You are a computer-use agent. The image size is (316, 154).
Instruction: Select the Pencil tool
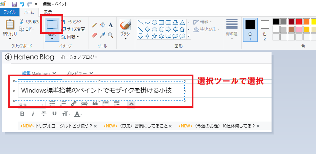pyautogui.click(x=94, y=25)
